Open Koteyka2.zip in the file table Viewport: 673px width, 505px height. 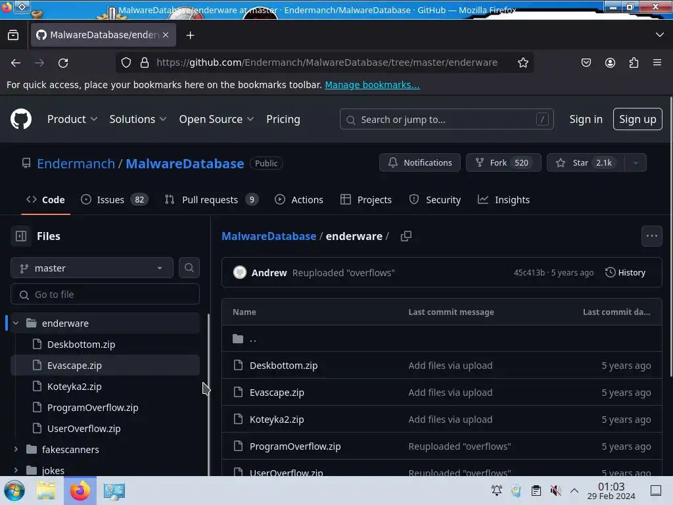[277, 419]
